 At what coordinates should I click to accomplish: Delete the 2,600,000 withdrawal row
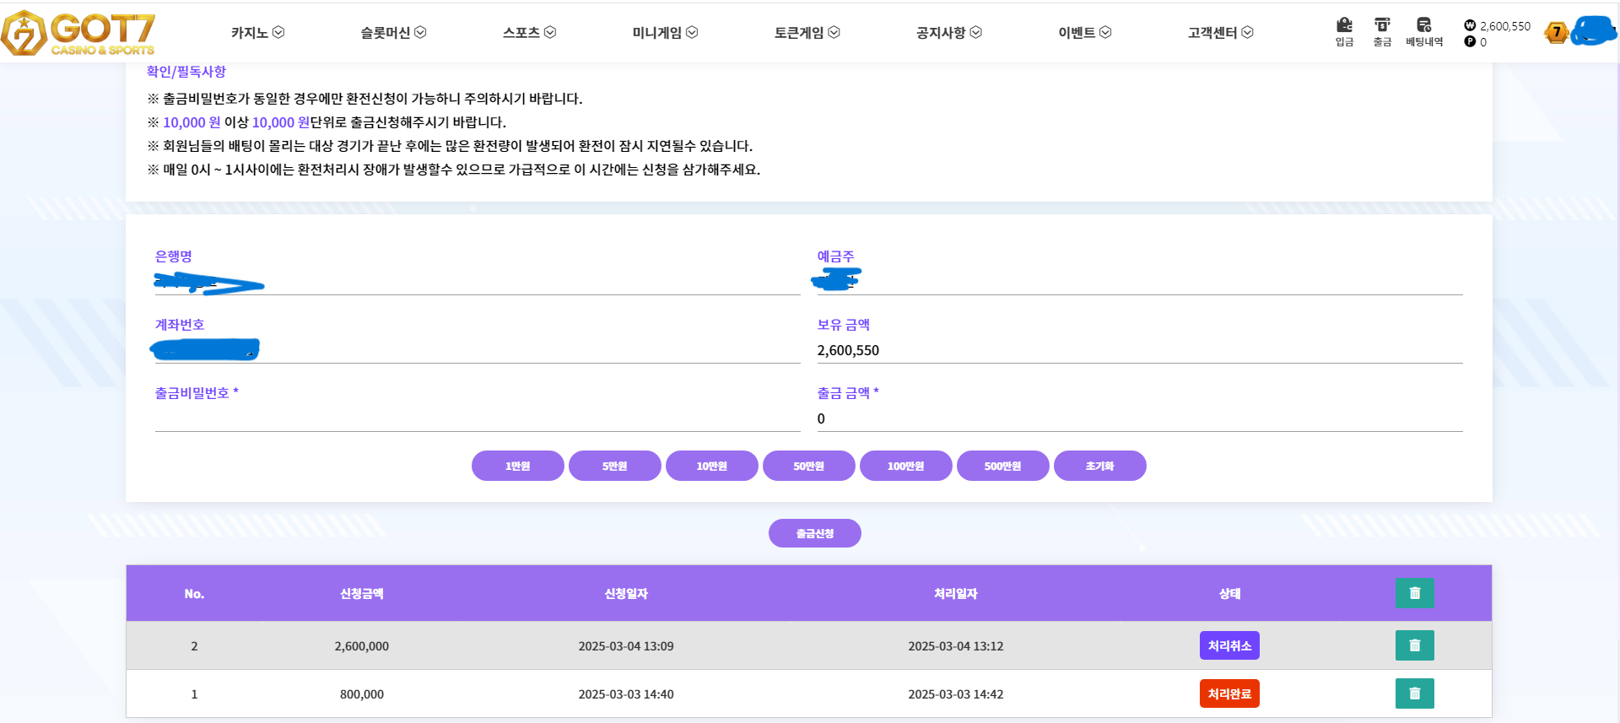click(x=1414, y=645)
